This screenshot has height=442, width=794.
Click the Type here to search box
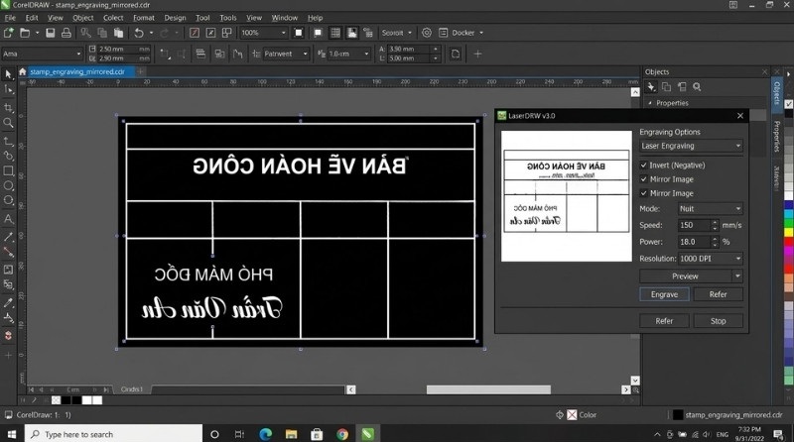113,434
